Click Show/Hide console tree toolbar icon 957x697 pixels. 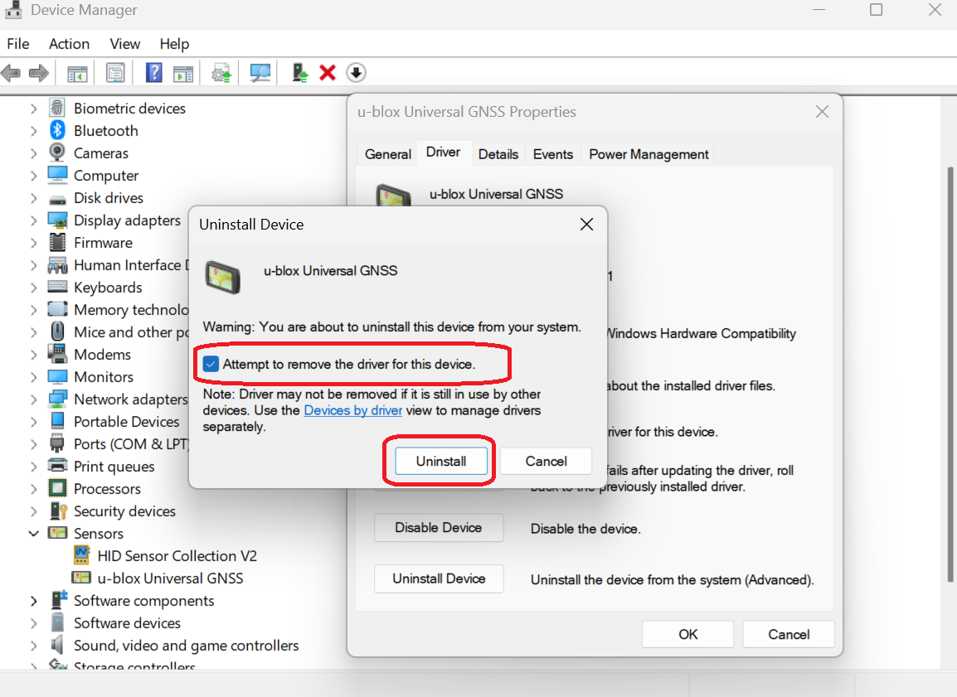[77, 73]
